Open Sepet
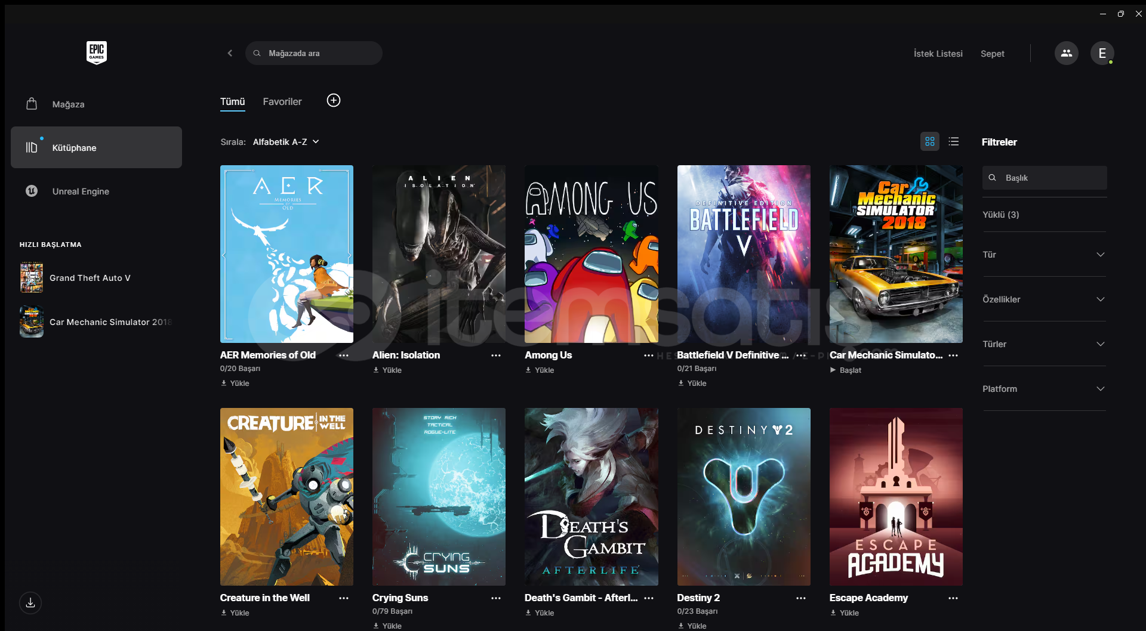This screenshot has width=1146, height=631. click(992, 54)
